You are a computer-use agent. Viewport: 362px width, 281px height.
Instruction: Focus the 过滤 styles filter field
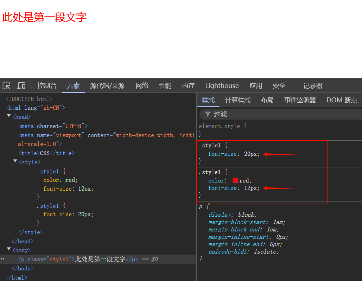[x=280, y=114]
